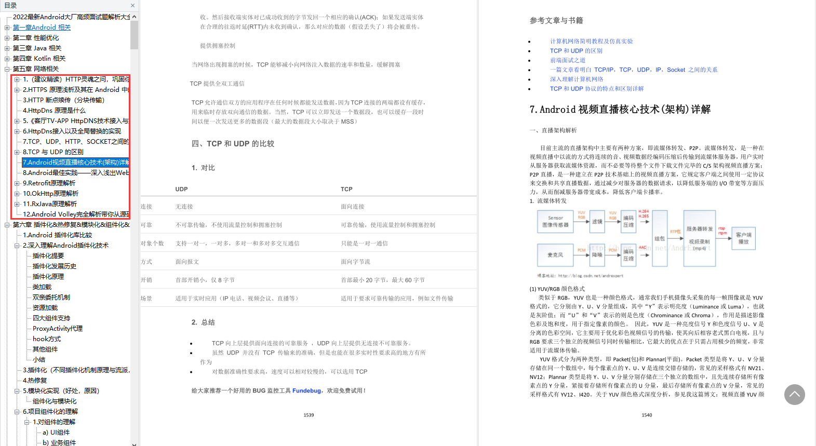Expand the 10.OkHttp原理解析 node
Screen dimensions: 816x446
point(17,194)
